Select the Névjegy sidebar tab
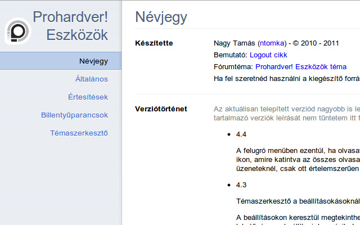360x225 pixels. coord(61,61)
